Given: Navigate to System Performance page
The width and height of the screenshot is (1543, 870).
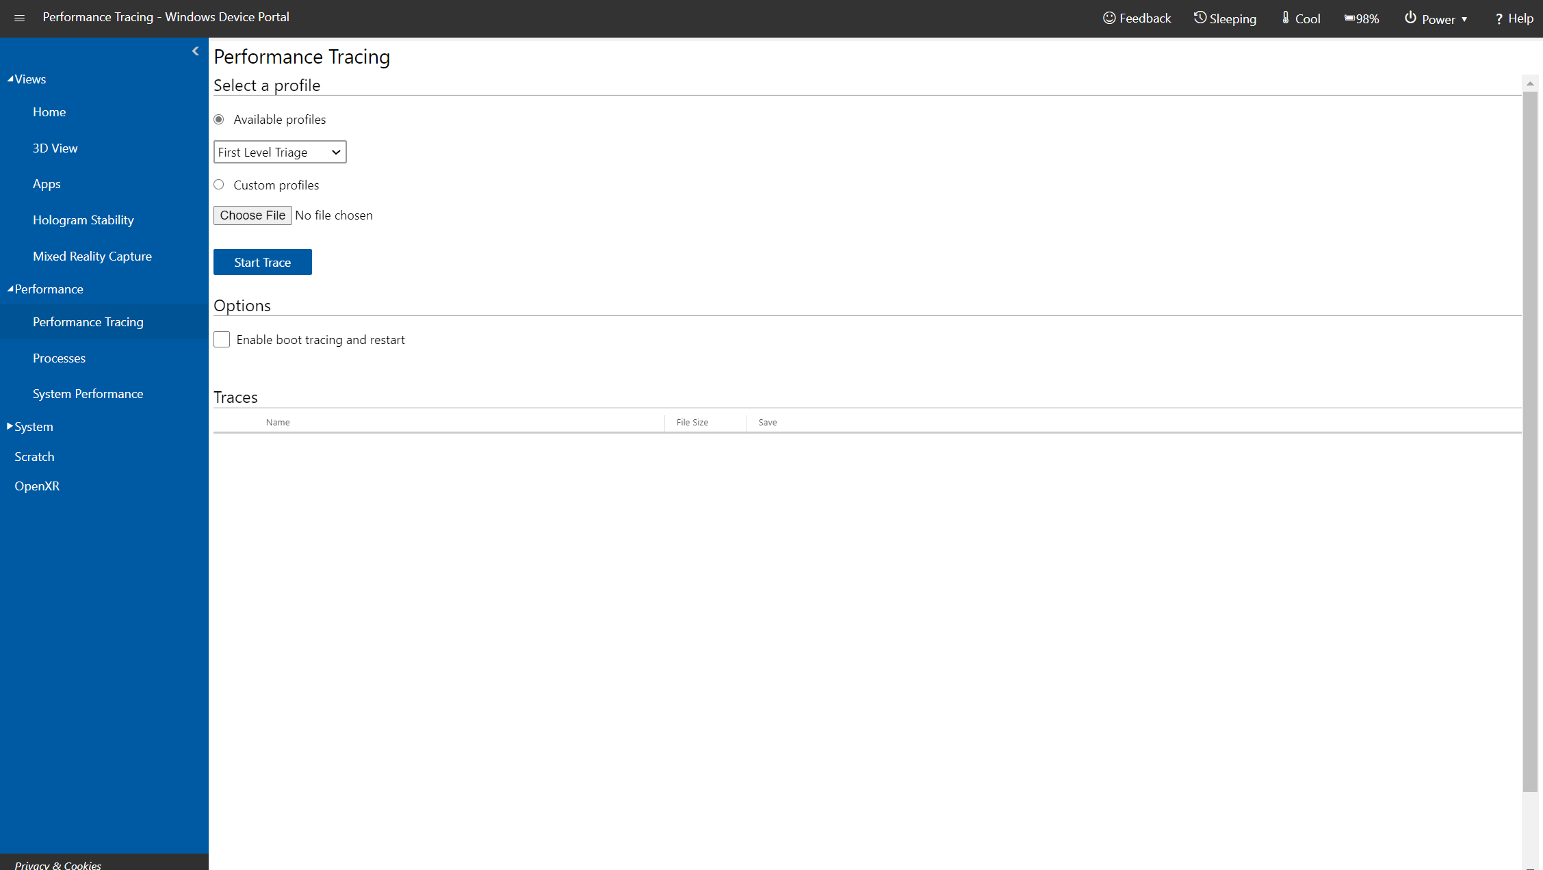Looking at the screenshot, I should pyautogui.click(x=88, y=393).
